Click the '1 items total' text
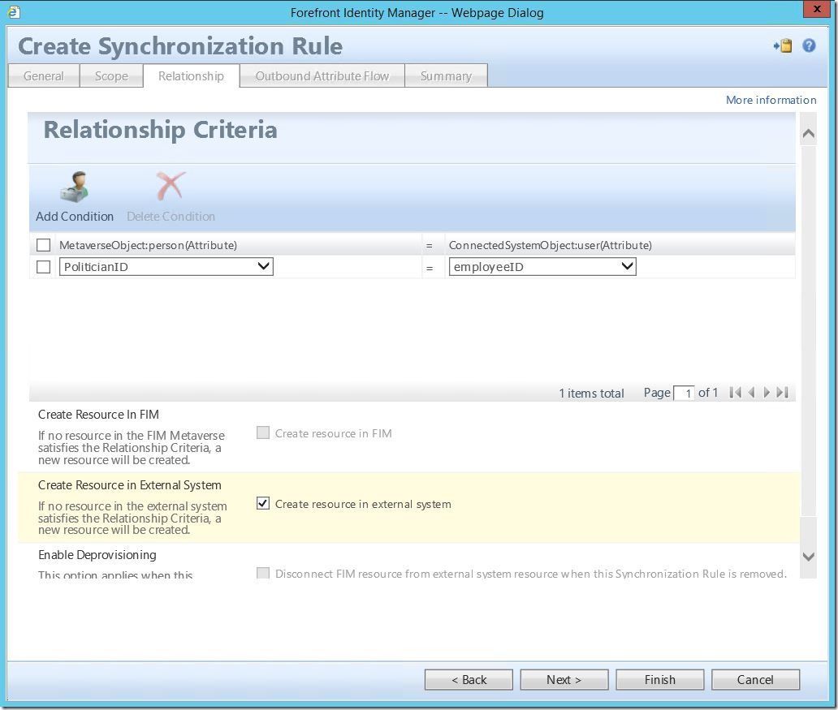 click(x=592, y=394)
